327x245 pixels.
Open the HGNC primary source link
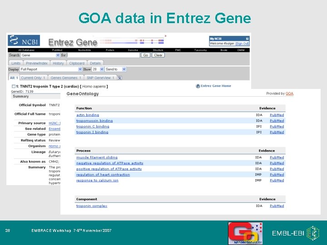(54, 123)
